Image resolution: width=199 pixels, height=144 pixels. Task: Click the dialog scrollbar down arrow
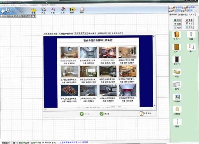(x=154, y=106)
